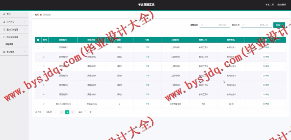
Task: Click the cell 课程编号2
Action: (63, 57)
